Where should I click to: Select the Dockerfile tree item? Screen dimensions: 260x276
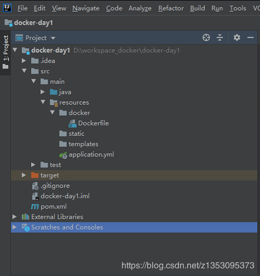(x=94, y=123)
